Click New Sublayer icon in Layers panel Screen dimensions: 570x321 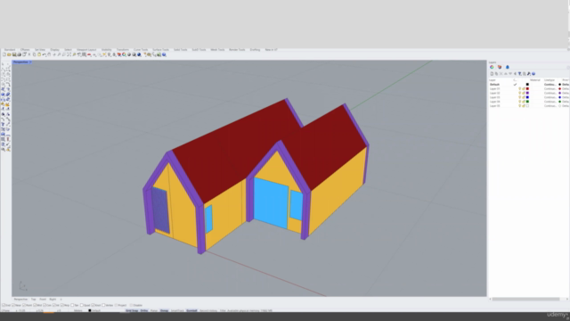click(496, 73)
